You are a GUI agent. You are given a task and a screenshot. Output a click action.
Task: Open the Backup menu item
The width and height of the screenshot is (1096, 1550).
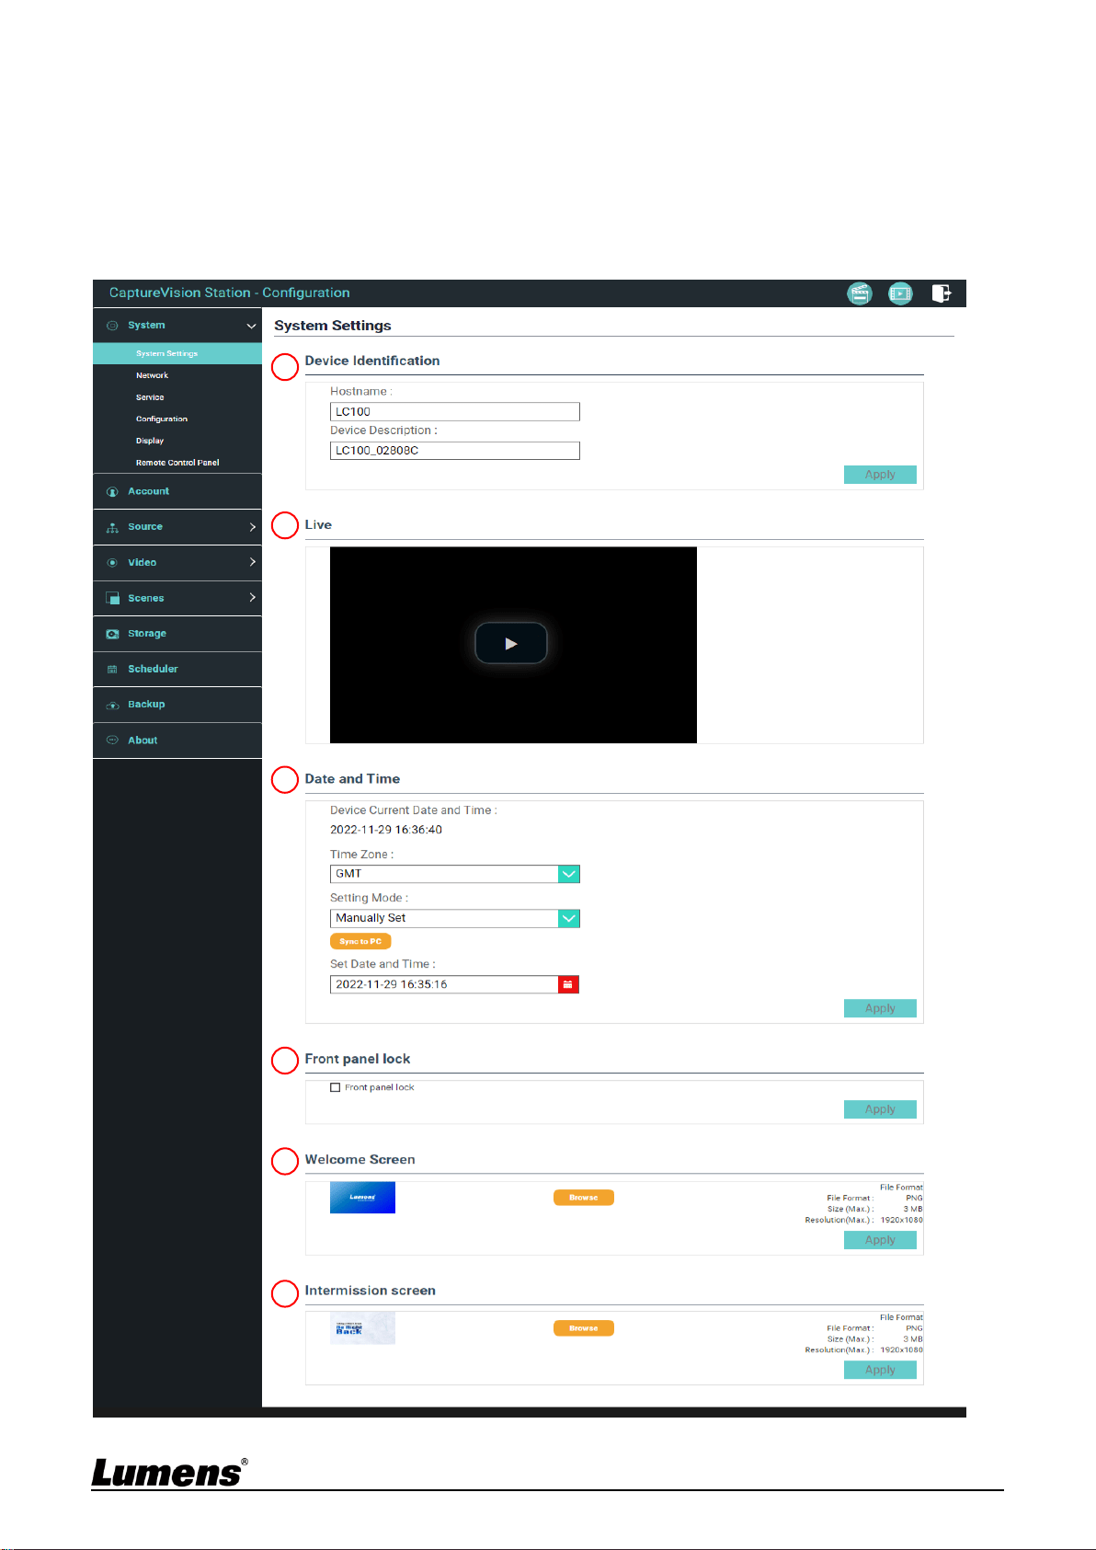[x=177, y=705]
